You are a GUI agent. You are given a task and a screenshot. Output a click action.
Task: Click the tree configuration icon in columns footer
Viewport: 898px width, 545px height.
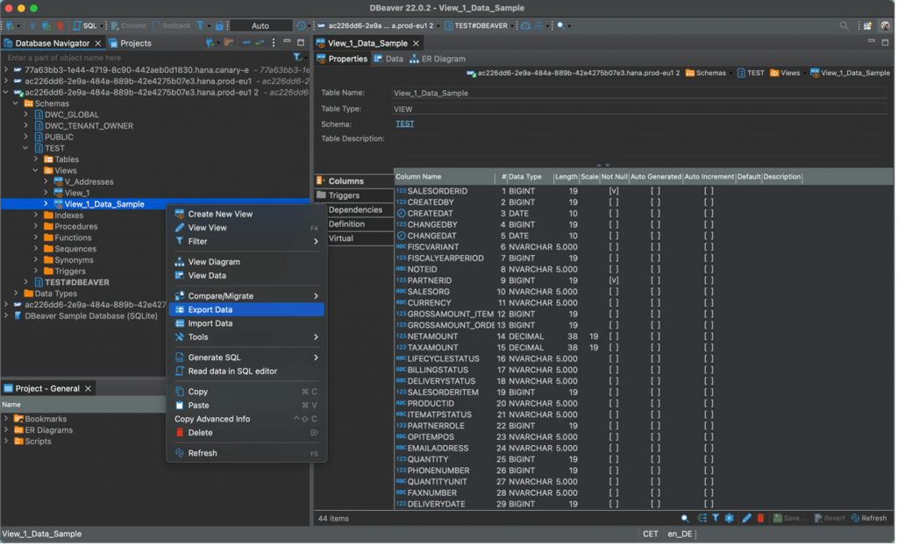coord(702,519)
